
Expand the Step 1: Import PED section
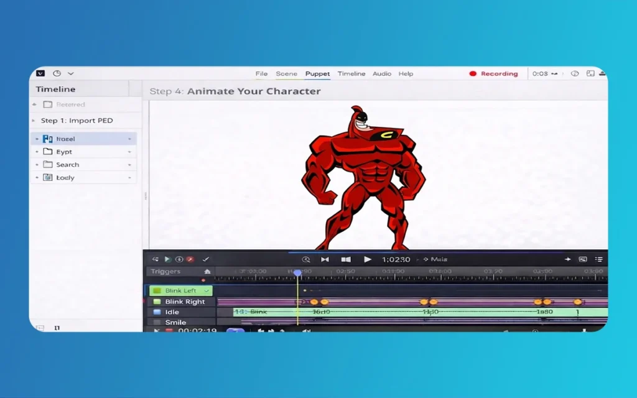[34, 121]
